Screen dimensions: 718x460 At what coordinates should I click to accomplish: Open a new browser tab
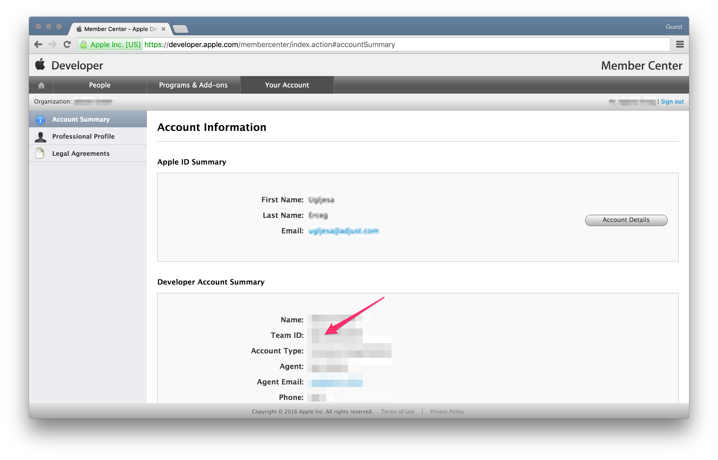pos(180,29)
